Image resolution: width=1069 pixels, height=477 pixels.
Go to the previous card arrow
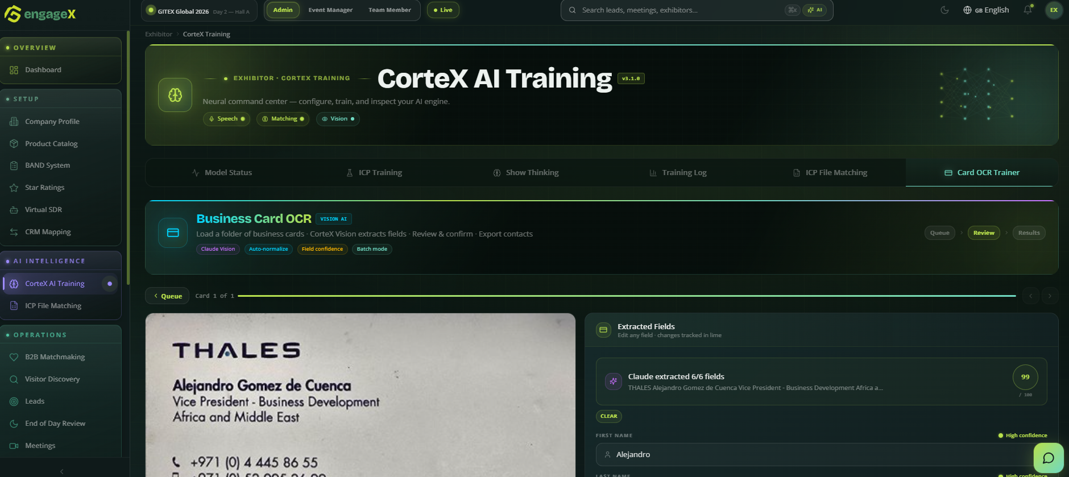pyautogui.click(x=1030, y=296)
